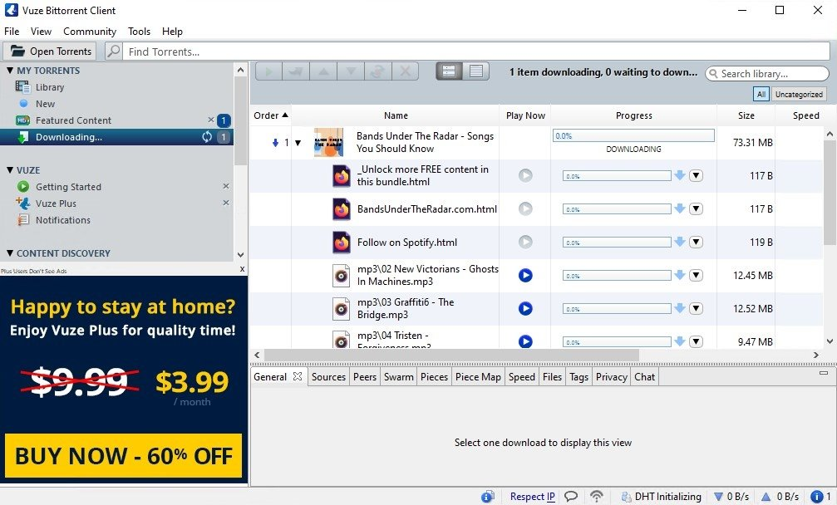Open priority dropdown for BandsUnderTheRadar.com.html
The width and height of the screenshot is (837, 505).
coord(696,208)
